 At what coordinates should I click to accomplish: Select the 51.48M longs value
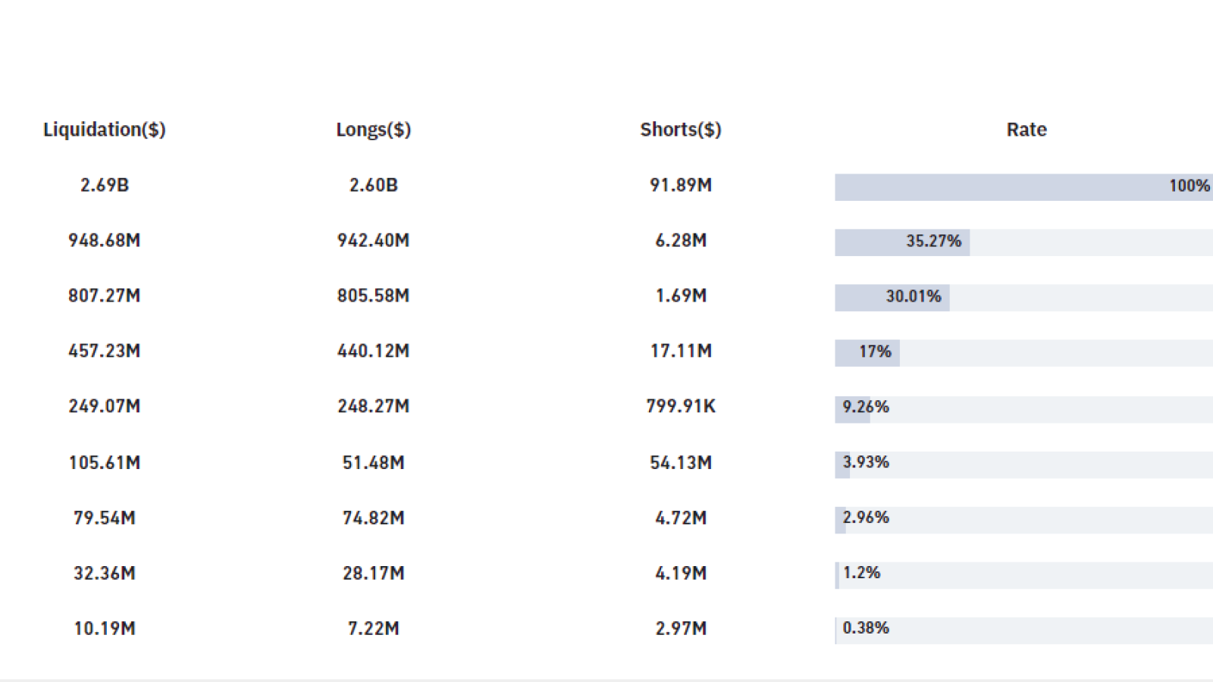pos(373,462)
